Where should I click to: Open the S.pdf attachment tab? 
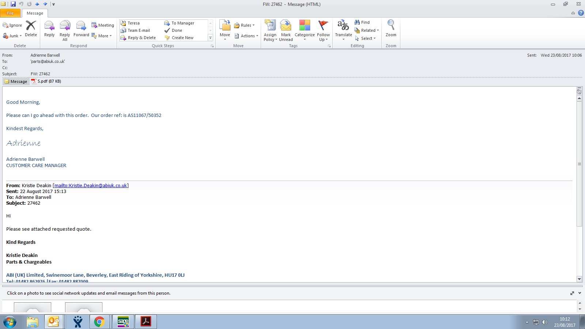coord(46,81)
